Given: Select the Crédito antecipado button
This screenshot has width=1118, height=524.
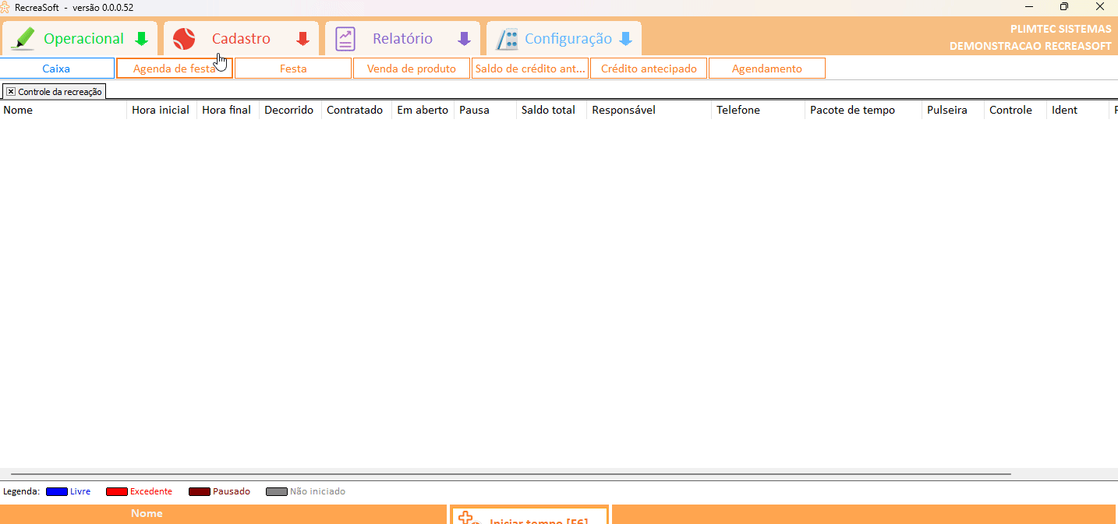Looking at the screenshot, I should (x=649, y=69).
